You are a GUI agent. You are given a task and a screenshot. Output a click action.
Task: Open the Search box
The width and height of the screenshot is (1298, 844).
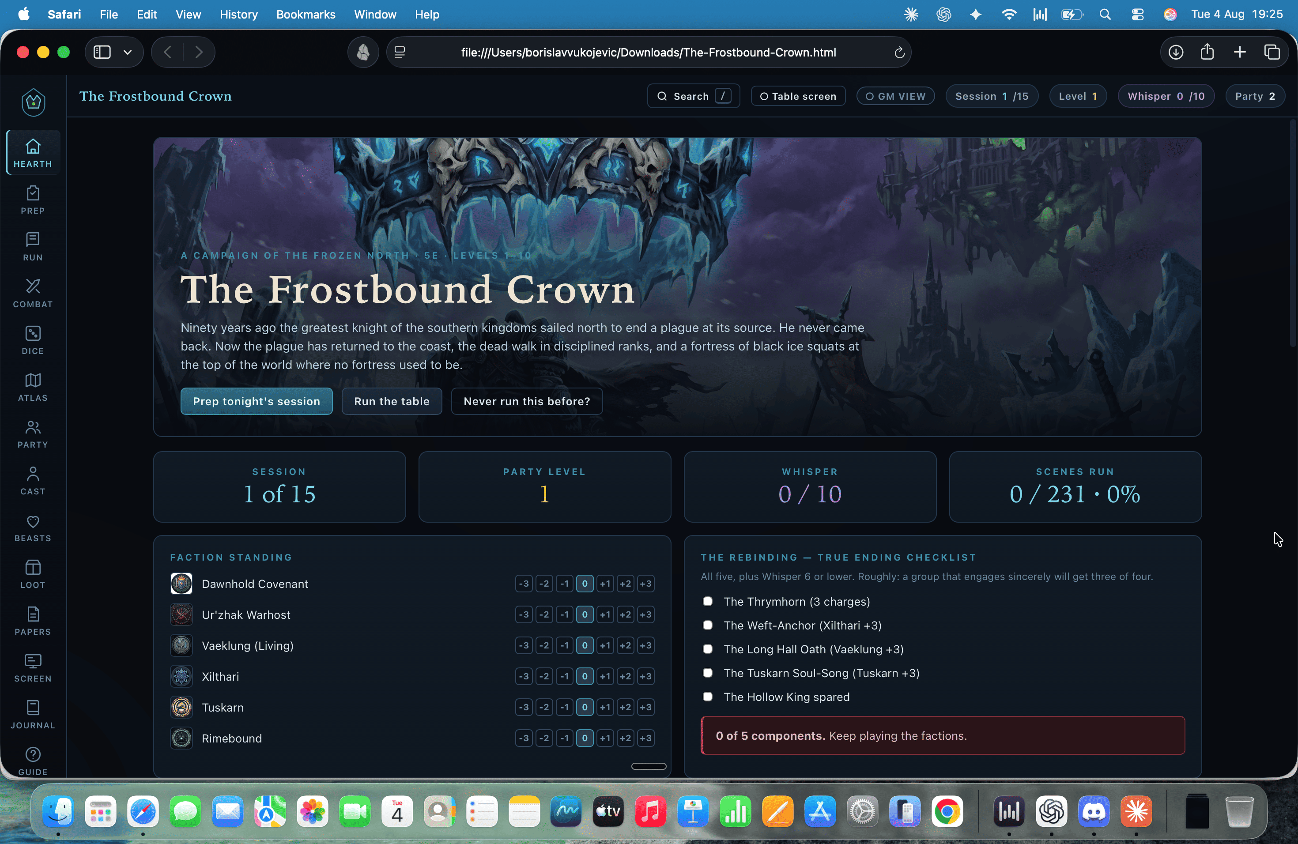[693, 96]
